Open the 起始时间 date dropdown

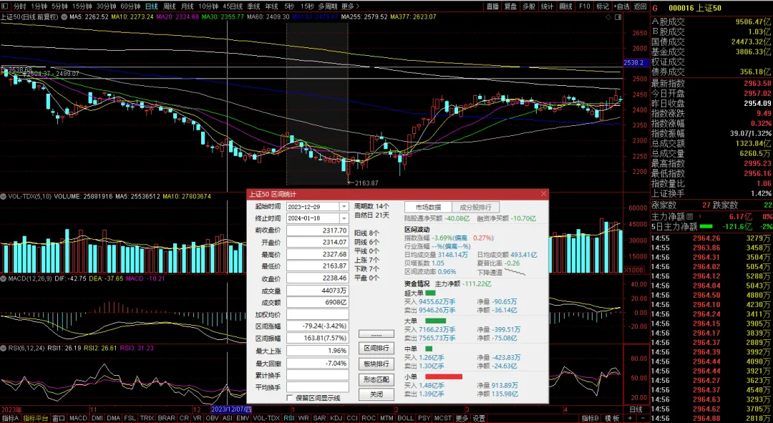(x=344, y=207)
